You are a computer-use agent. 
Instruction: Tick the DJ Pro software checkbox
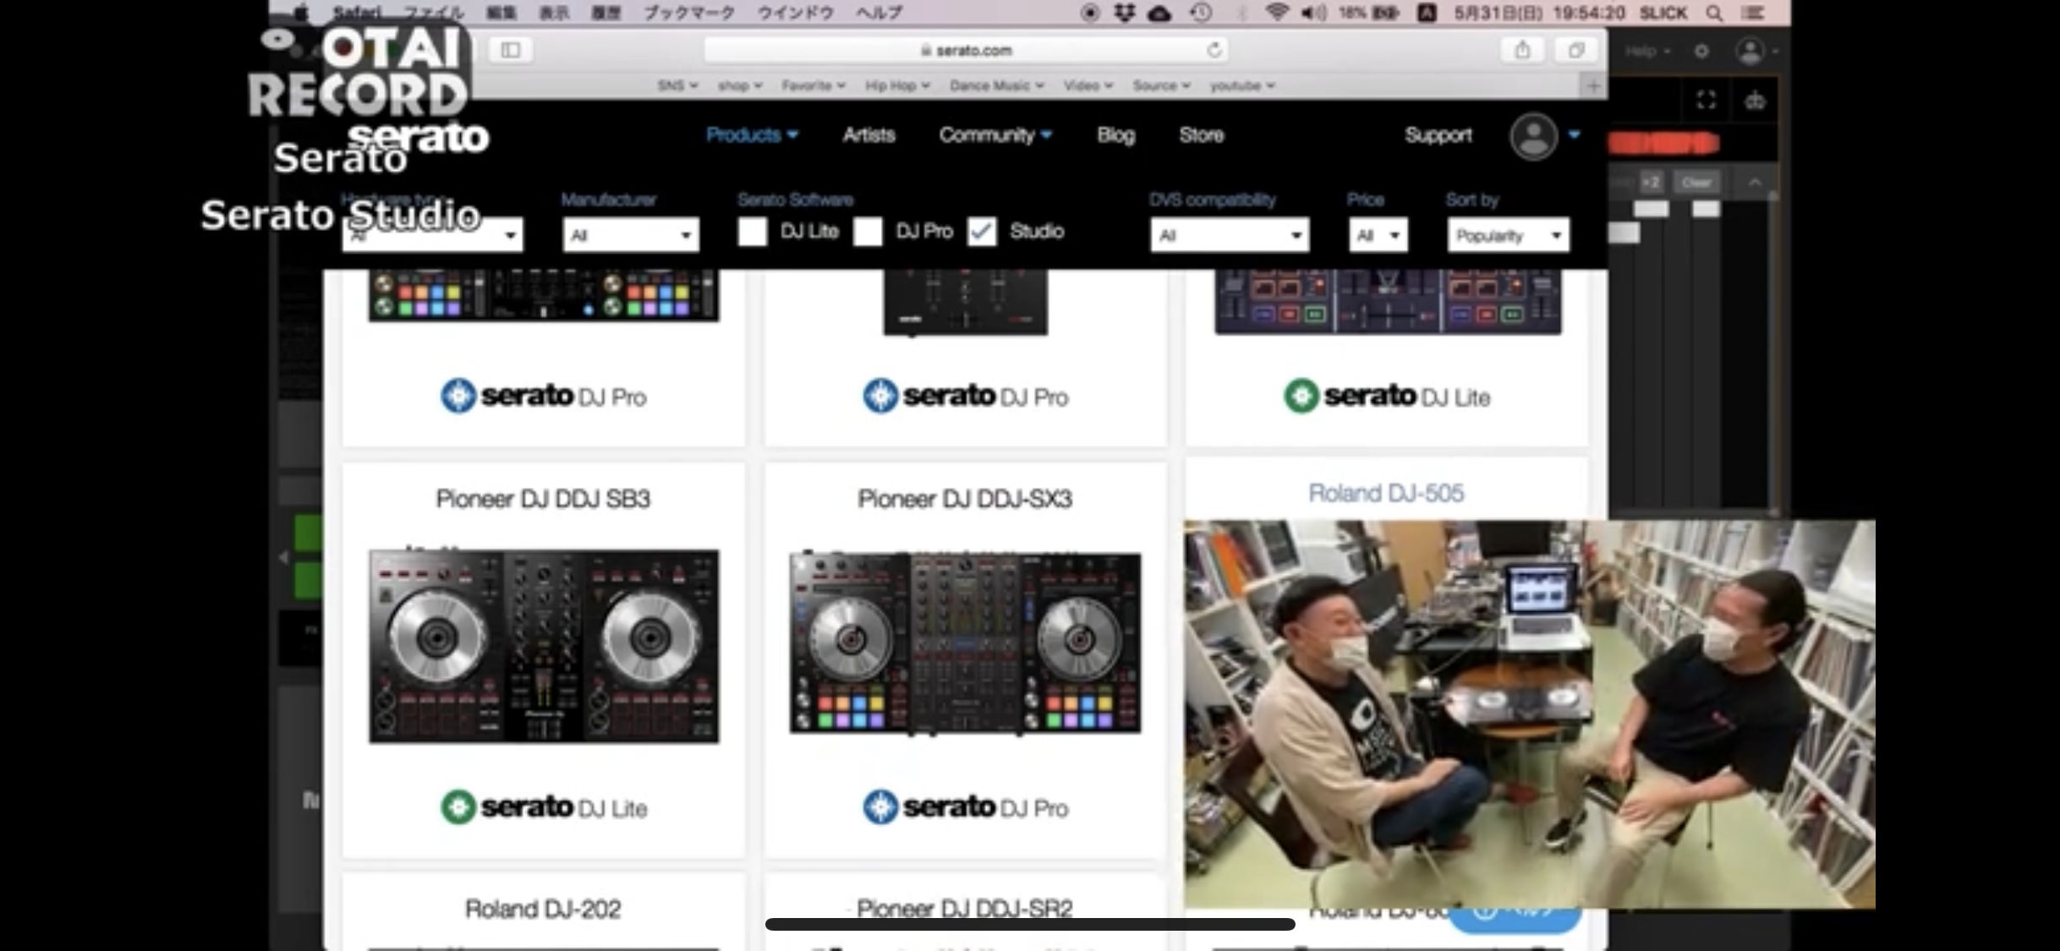coord(868,232)
